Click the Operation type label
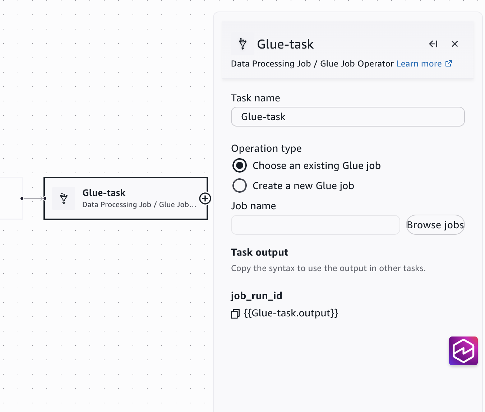Image resolution: width=485 pixels, height=412 pixels. pos(266,148)
